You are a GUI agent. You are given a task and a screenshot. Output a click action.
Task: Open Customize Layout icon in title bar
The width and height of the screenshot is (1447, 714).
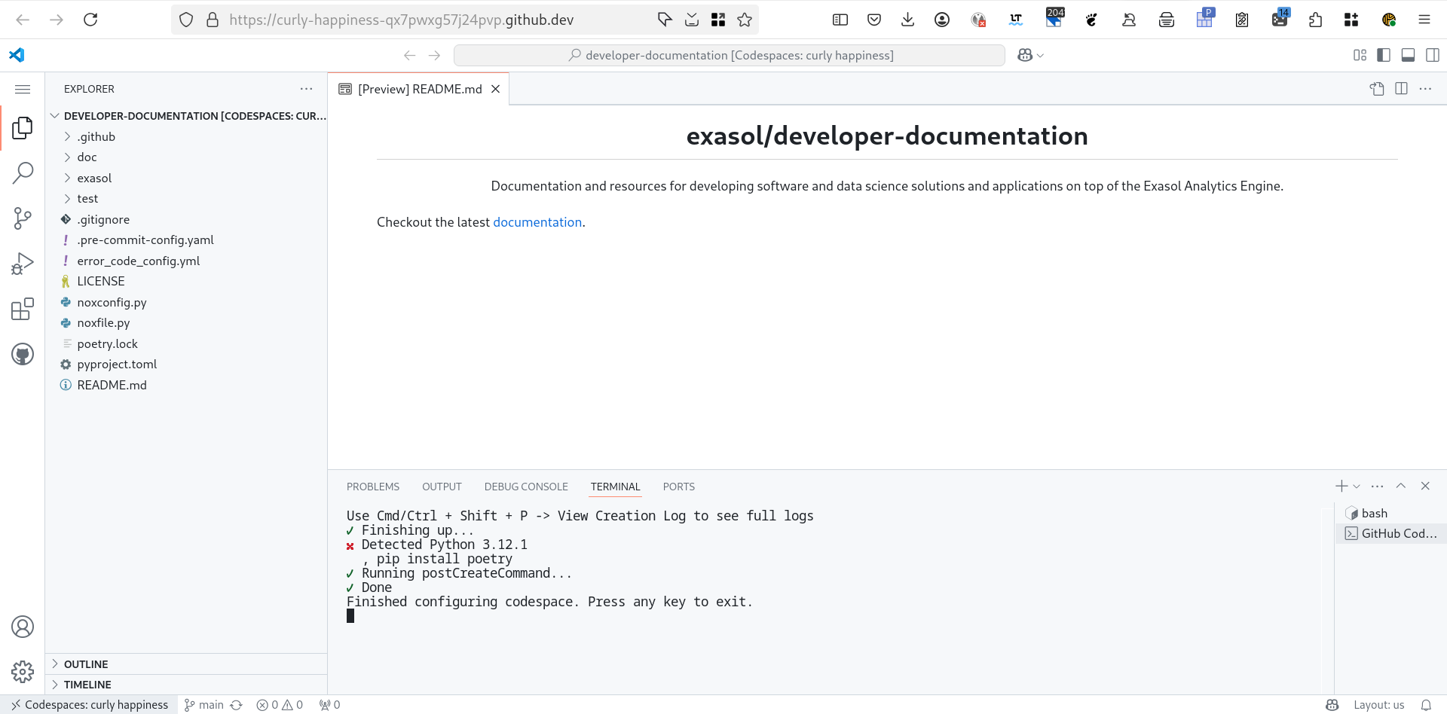pos(1360,55)
